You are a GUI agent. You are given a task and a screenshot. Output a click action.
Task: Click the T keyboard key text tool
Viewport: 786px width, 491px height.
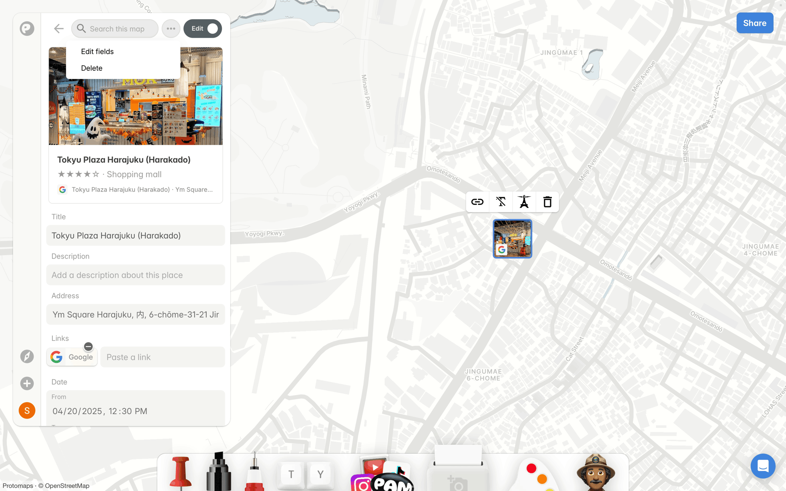(291, 475)
